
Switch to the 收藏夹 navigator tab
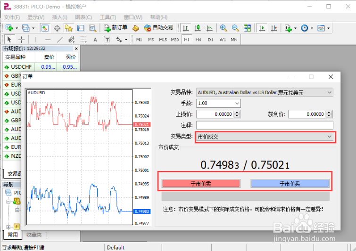[34, 235]
